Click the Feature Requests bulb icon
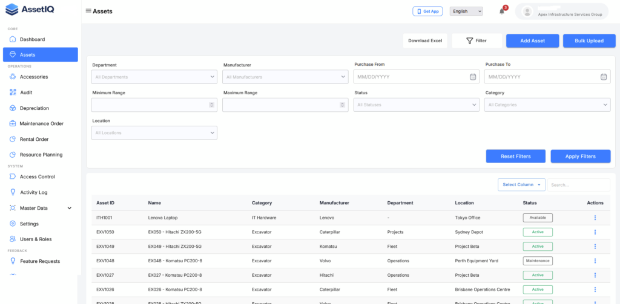The image size is (620, 304). [13, 261]
